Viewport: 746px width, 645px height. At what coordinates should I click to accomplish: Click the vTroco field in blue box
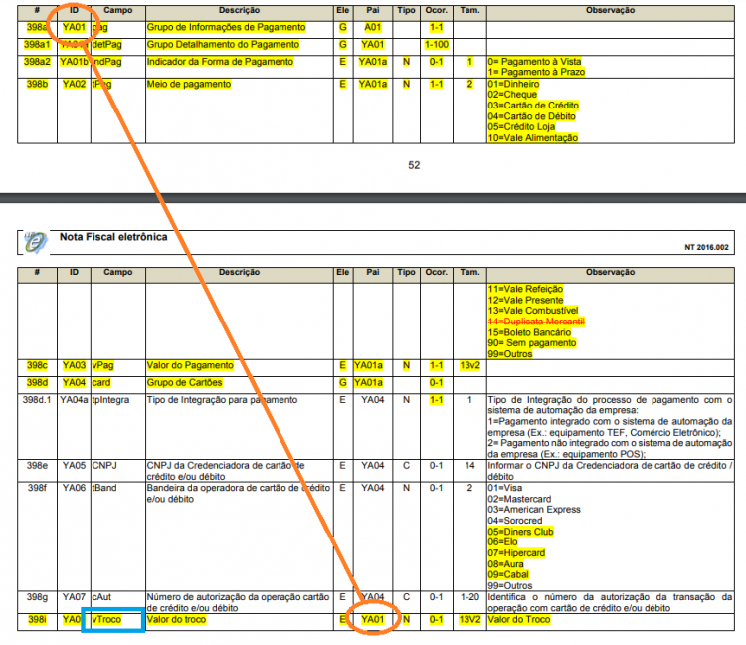click(112, 620)
